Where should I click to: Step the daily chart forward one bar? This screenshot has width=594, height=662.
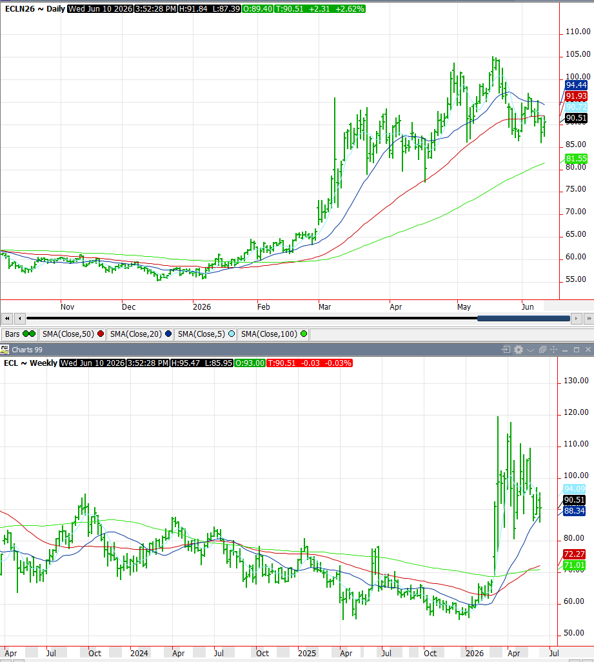click(x=577, y=318)
